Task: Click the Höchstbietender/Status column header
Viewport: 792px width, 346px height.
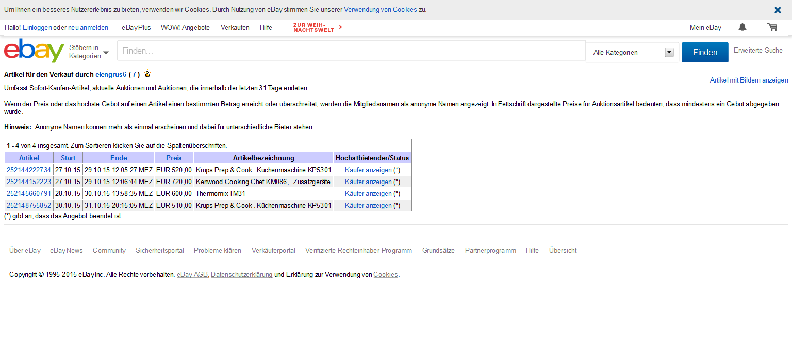Action: 372,158
